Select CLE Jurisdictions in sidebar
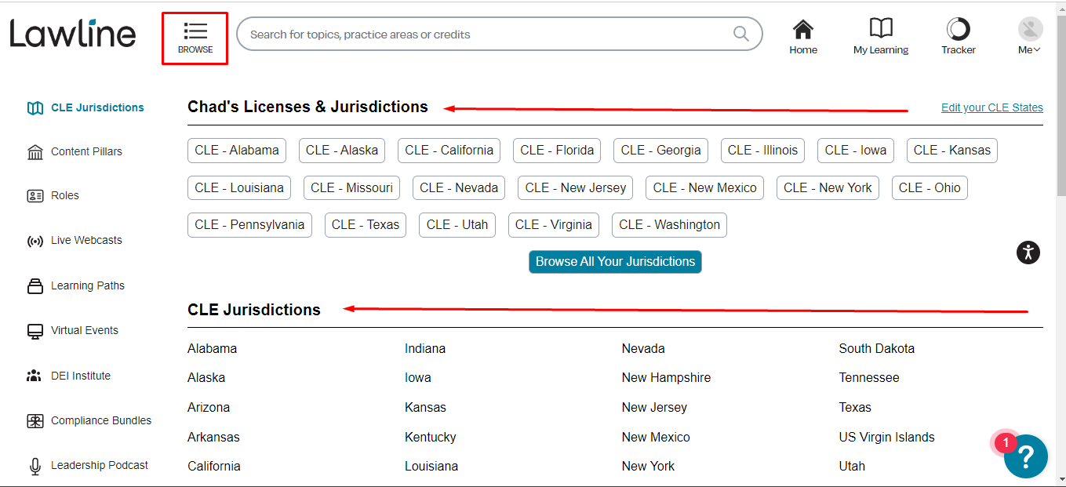1066x487 pixels. 97,107
